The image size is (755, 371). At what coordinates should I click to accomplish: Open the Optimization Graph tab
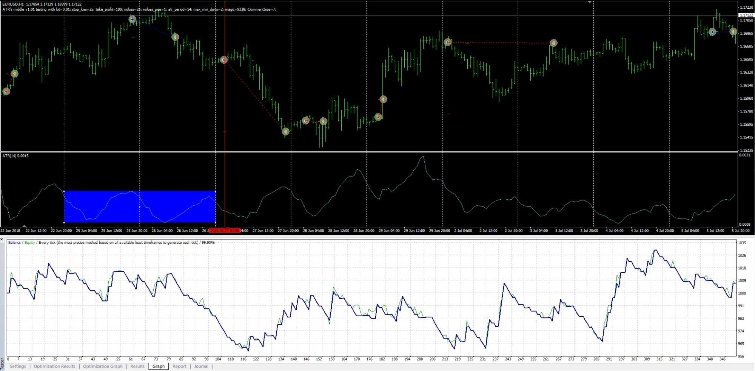click(x=103, y=366)
